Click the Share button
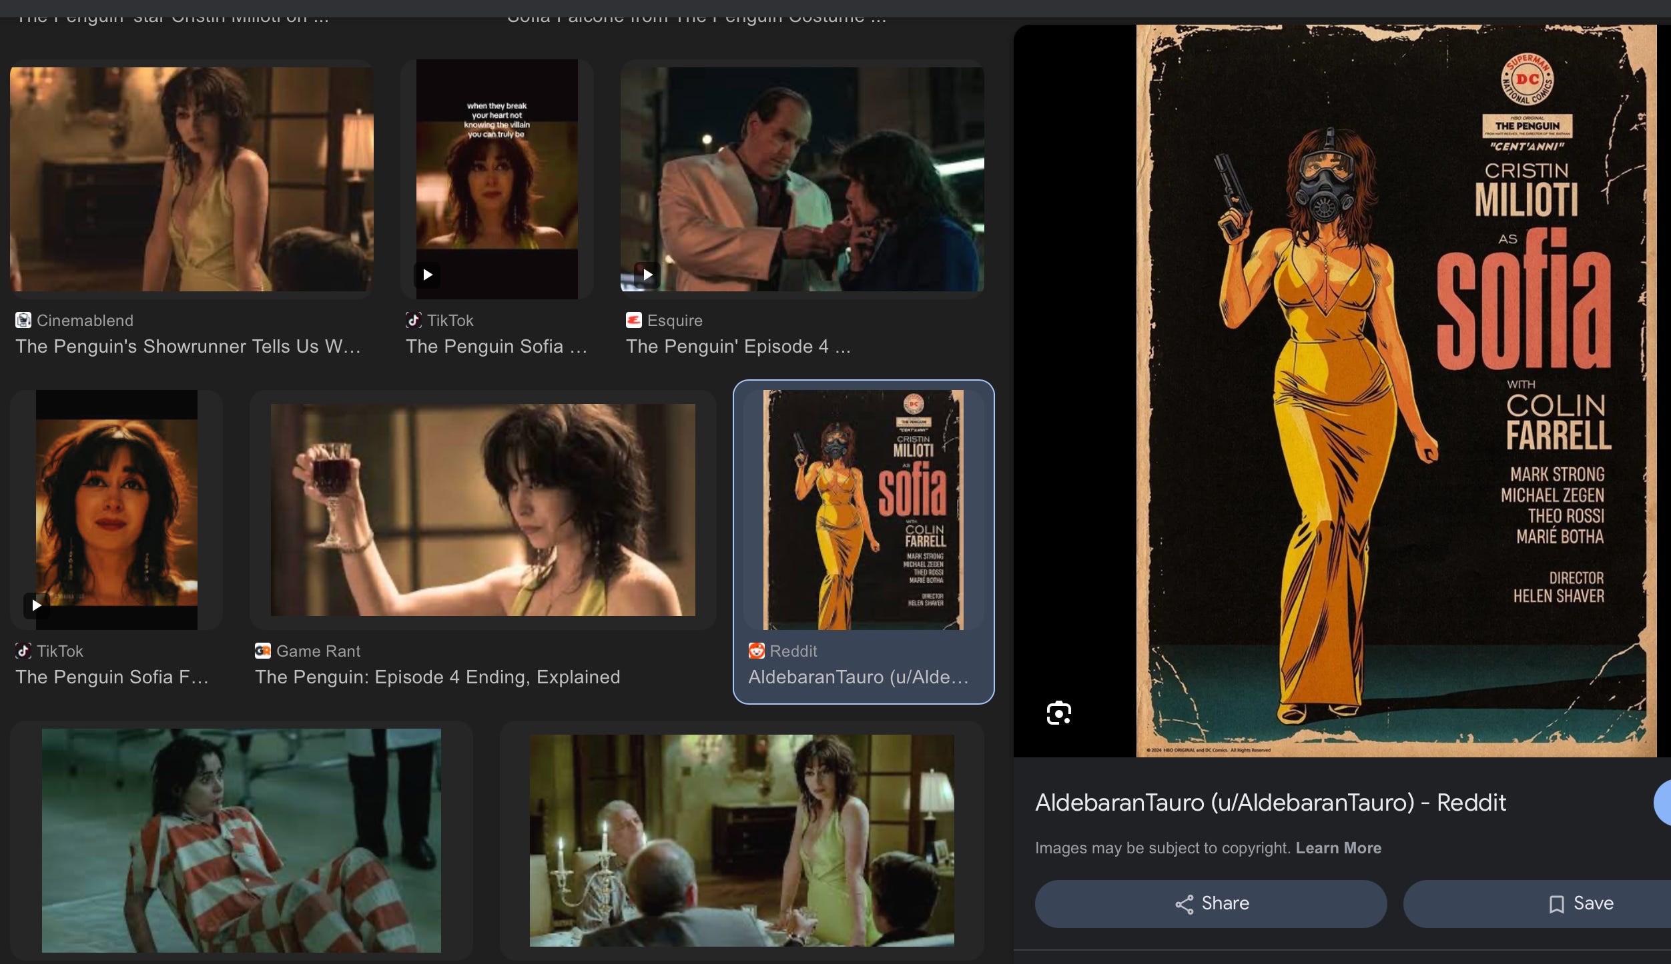1671x964 pixels. tap(1211, 903)
